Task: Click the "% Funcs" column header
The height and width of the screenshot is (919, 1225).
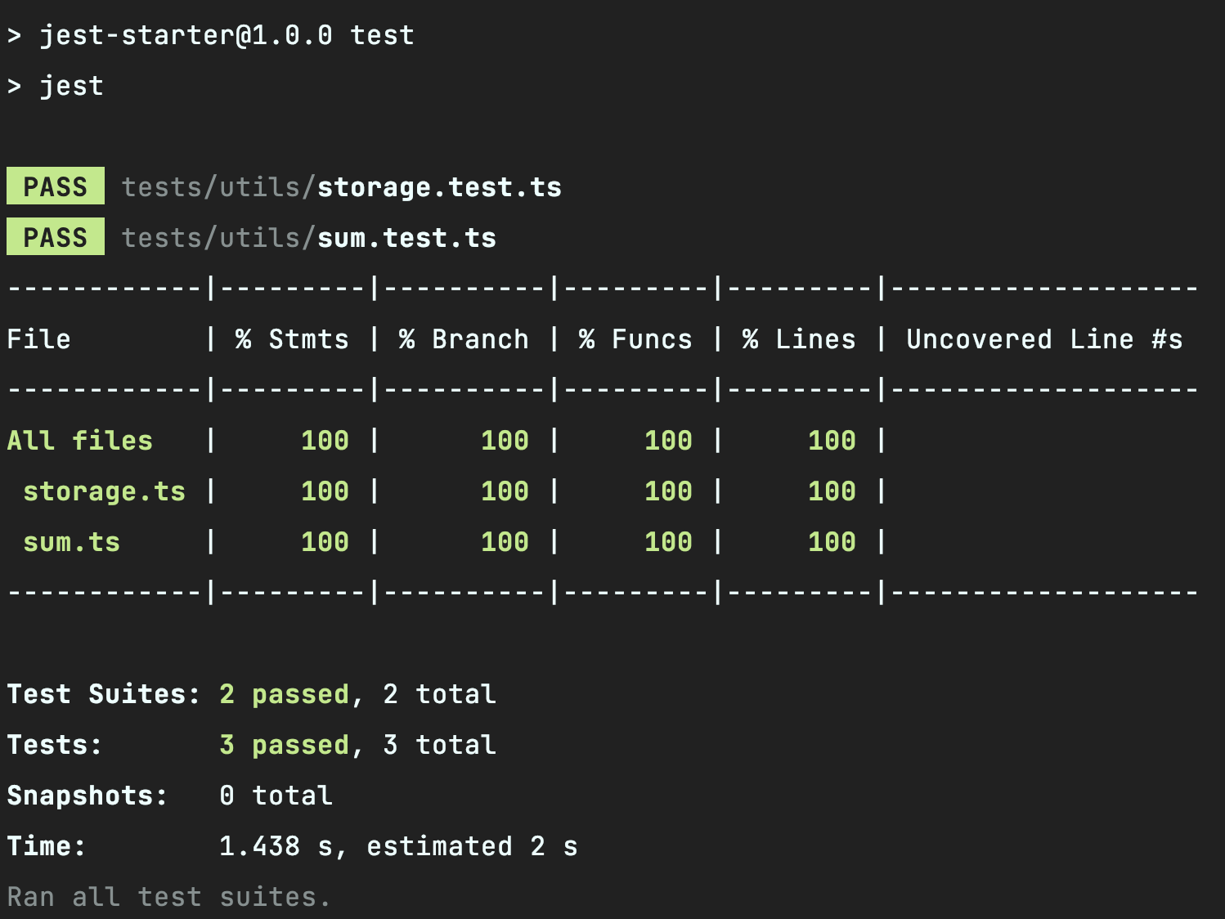Action: (635, 339)
